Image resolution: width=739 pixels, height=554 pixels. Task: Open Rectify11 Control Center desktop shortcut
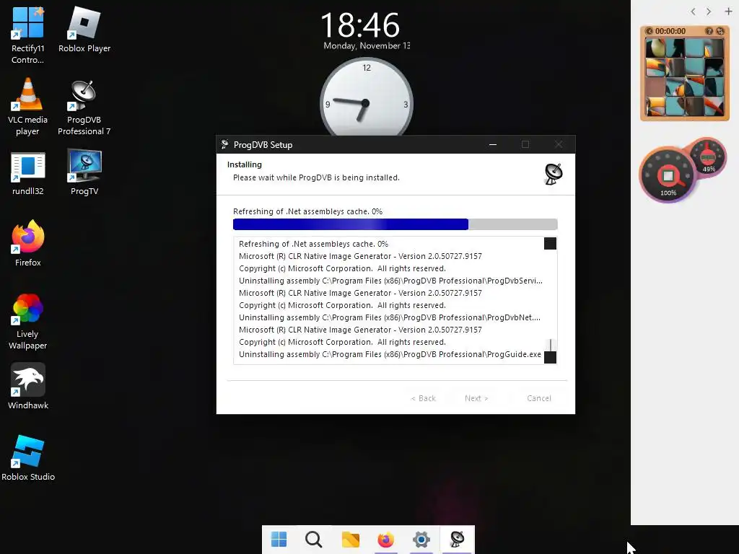pyautogui.click(x=28, y=35)
